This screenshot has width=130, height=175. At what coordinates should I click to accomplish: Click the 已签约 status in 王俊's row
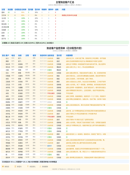(x=50, y=70)
